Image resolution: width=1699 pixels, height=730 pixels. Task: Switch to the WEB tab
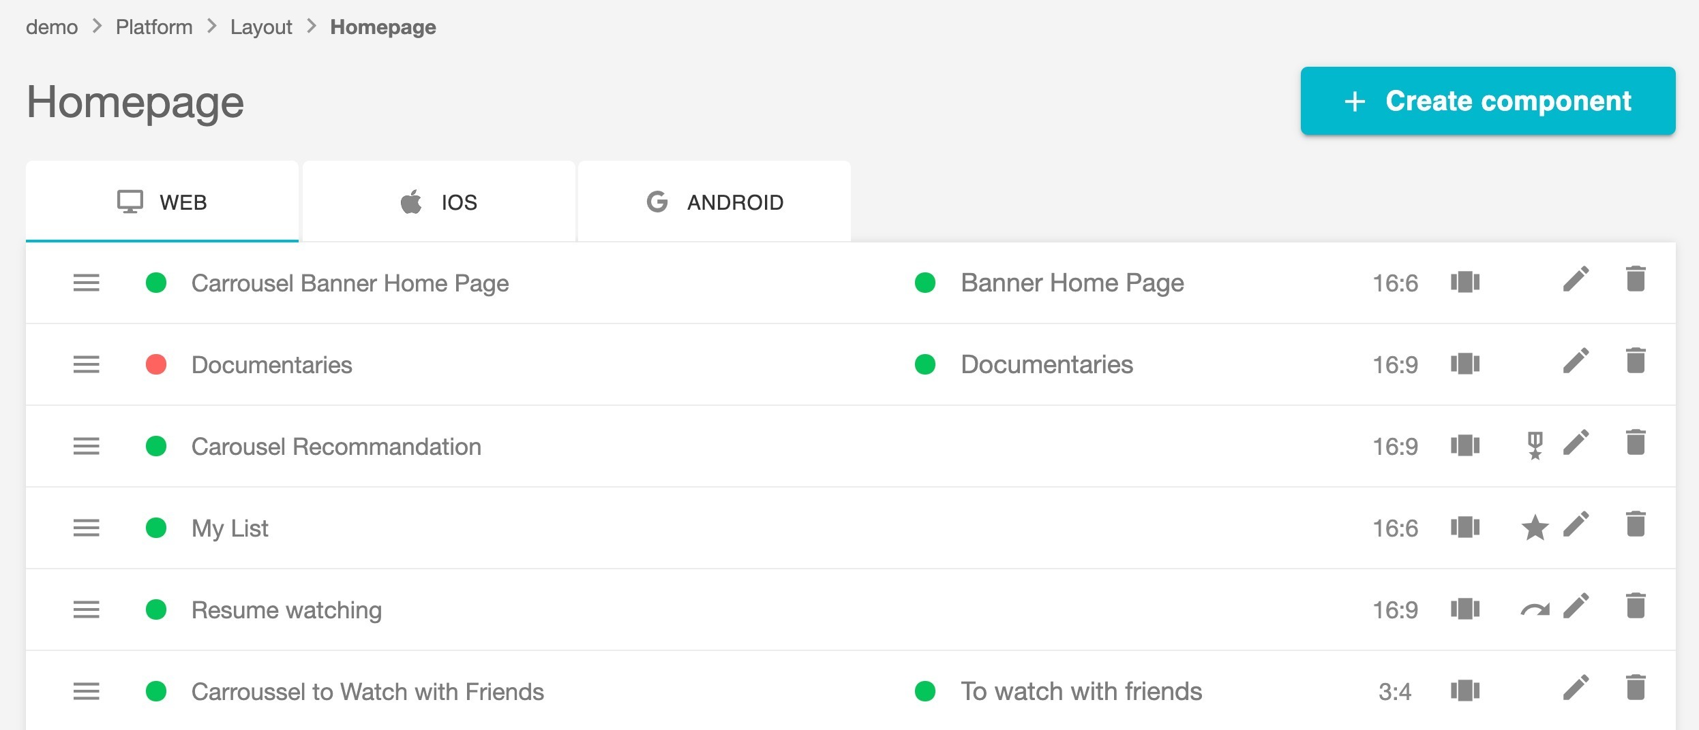[x=162, y=202]
